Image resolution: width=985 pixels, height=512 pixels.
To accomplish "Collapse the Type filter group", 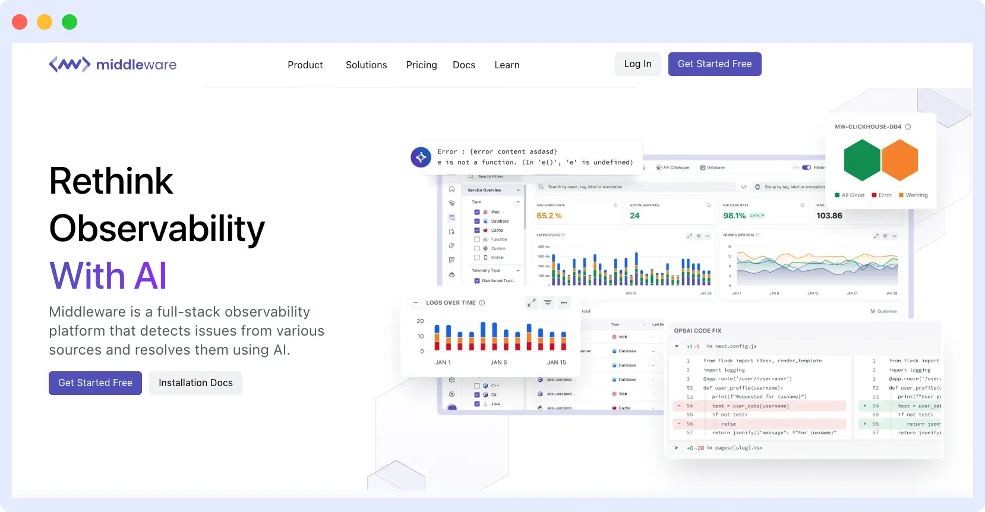I will pos(518,202).
